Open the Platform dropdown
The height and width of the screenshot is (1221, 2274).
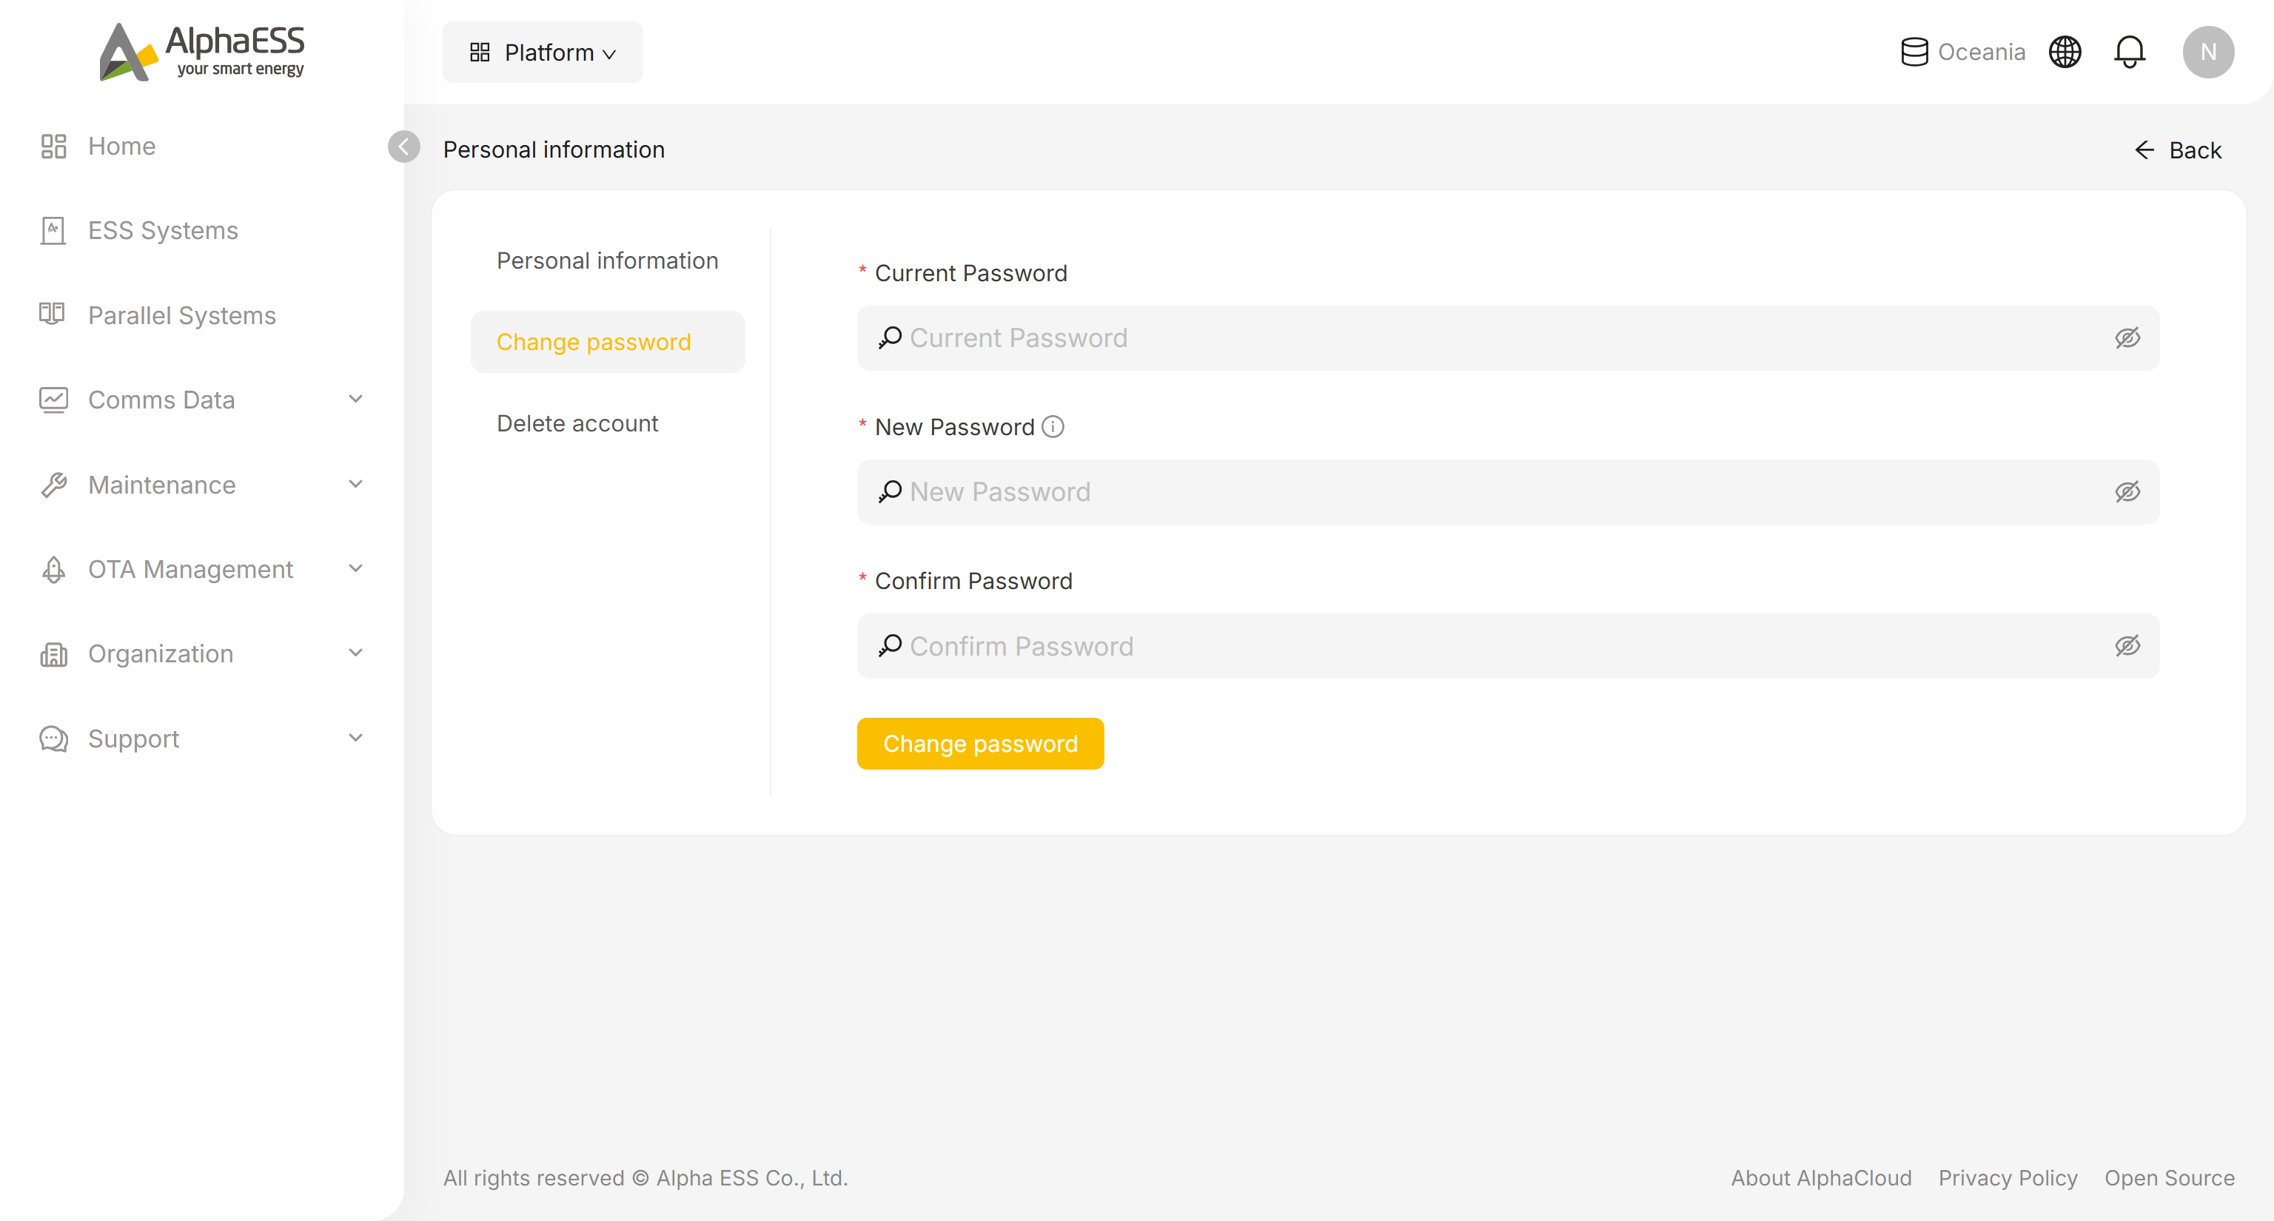tap(542, 52)
